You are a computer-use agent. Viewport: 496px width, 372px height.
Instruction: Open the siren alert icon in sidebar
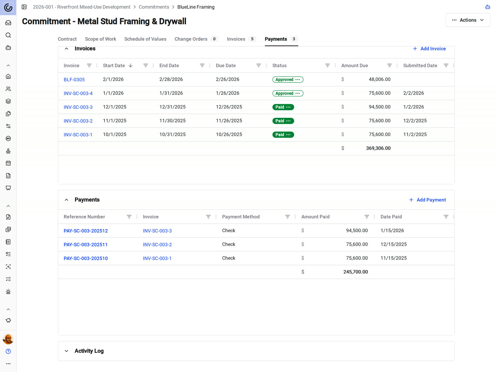[8, 292]
